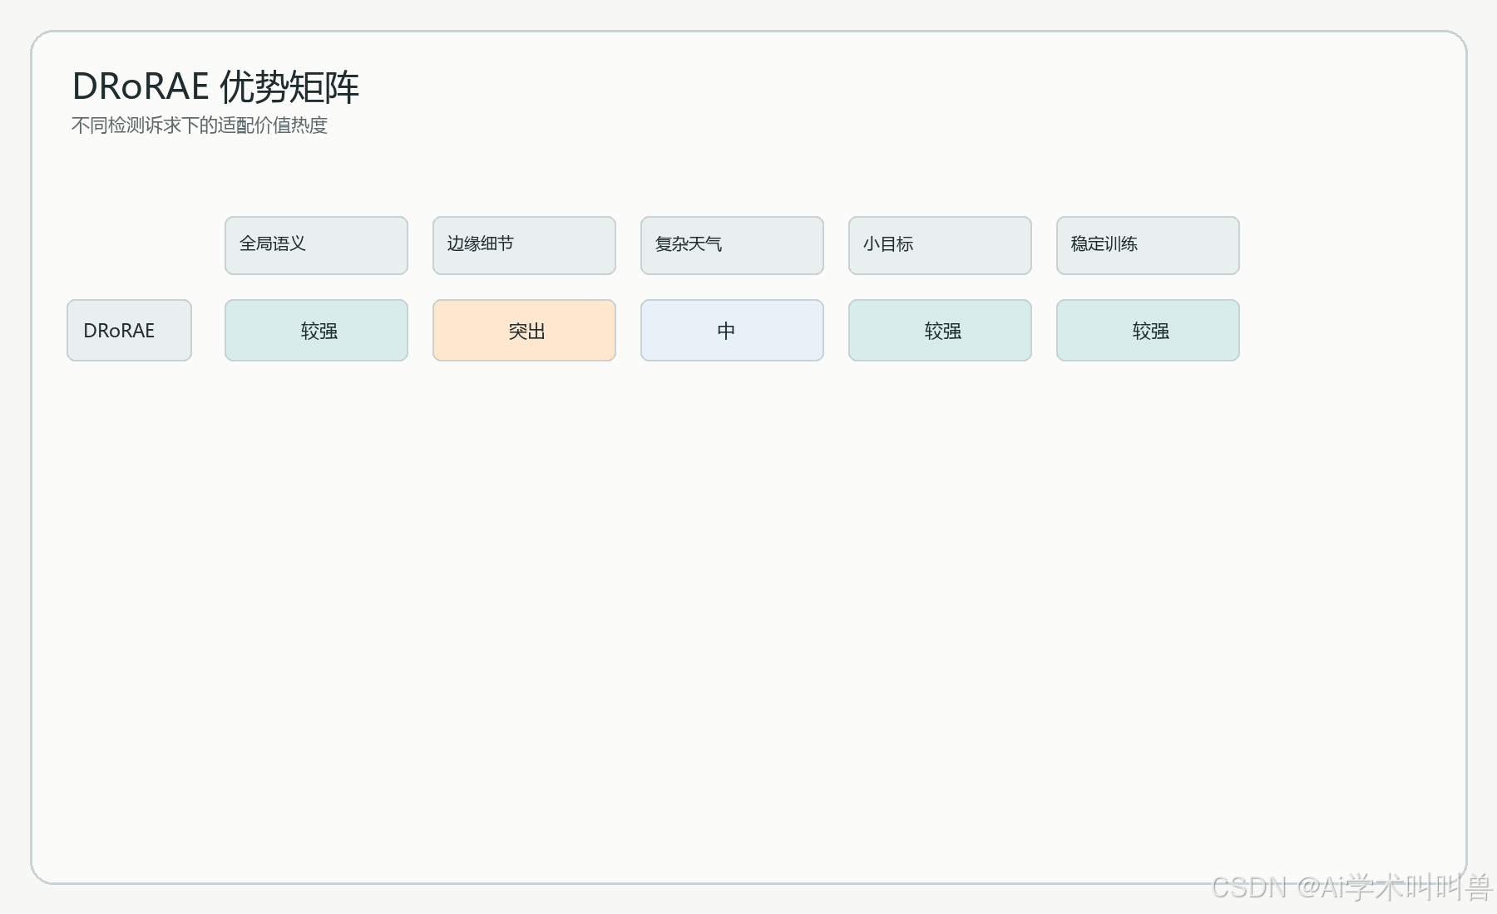Click the DRoRAE 优势矩阵 title

pyautogui.click(x=215, y=86)
